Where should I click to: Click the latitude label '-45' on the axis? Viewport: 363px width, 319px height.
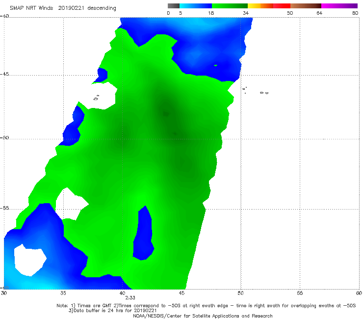click(4, 74)
